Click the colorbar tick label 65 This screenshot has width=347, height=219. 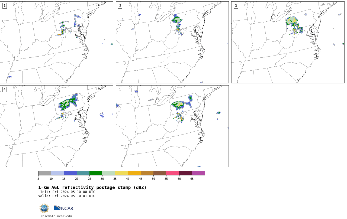click(192, 179)
